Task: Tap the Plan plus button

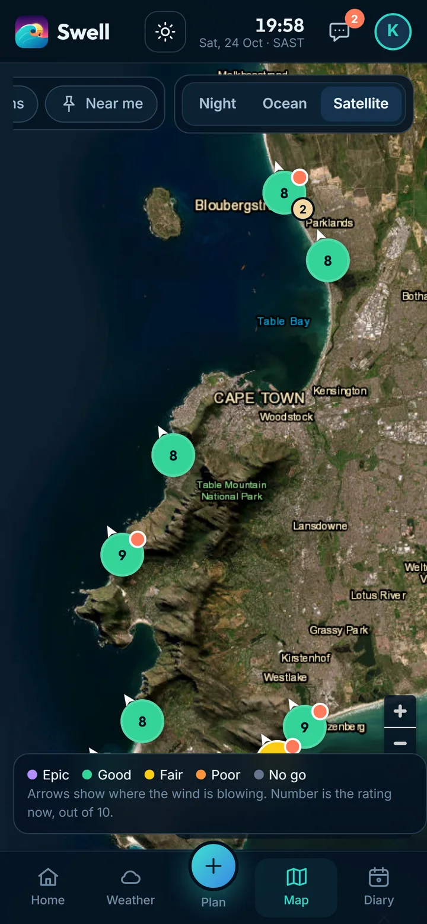Action: pyautogui.click(x=213, y=866)
